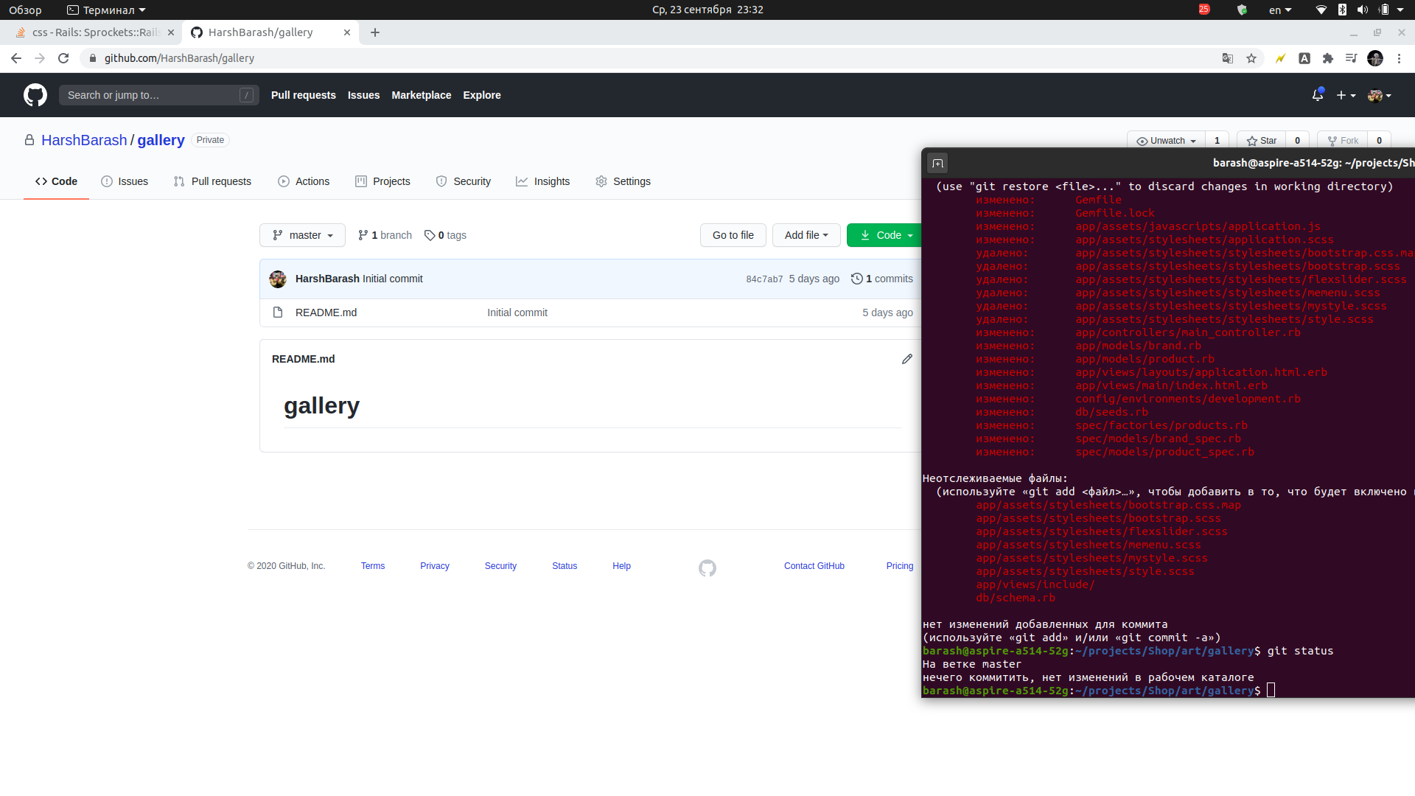This screenshot has height=796, width=1415.
Task: Go to HarshBarash owner profile link
Action: (x=84, y=140)
